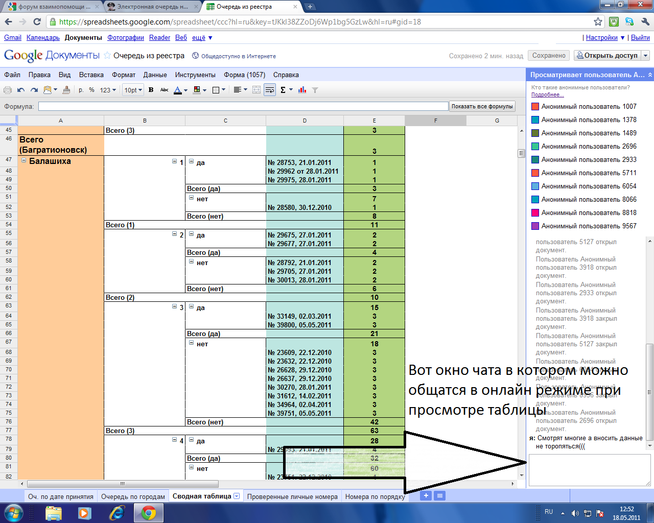Collapse the first 'нет' subgroup
The image size is (654, 523).
pos(192,198)
